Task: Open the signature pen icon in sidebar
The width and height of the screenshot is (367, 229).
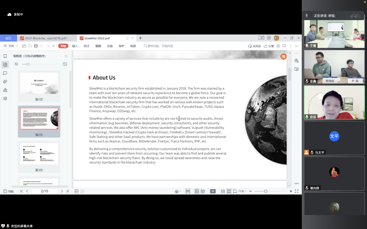Action: [5, 90]
